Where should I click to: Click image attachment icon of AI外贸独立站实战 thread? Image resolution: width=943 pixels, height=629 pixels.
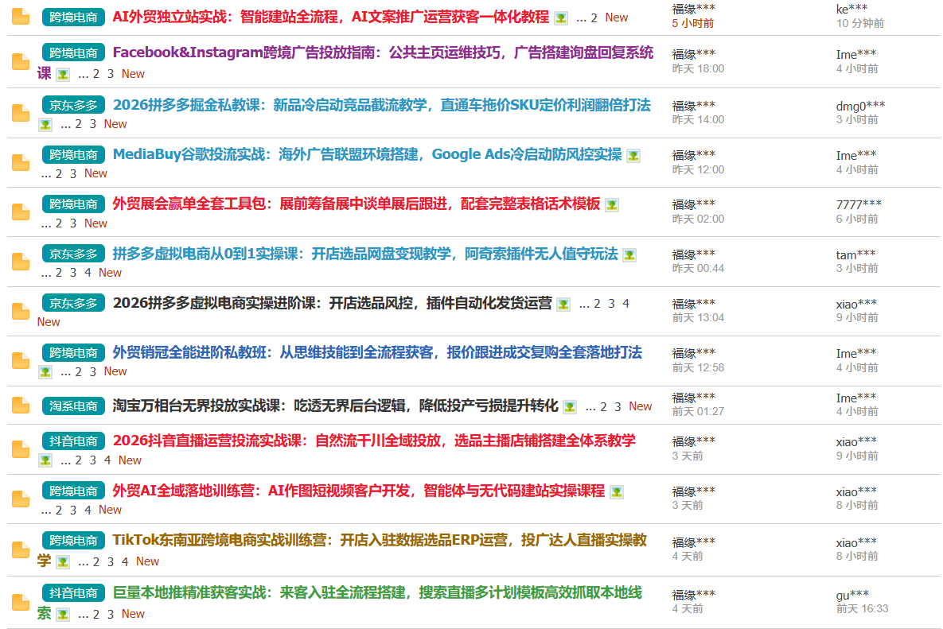560,18
